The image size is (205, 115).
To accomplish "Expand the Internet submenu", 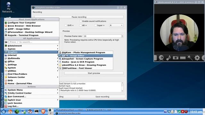I will (x=32, y=55).
